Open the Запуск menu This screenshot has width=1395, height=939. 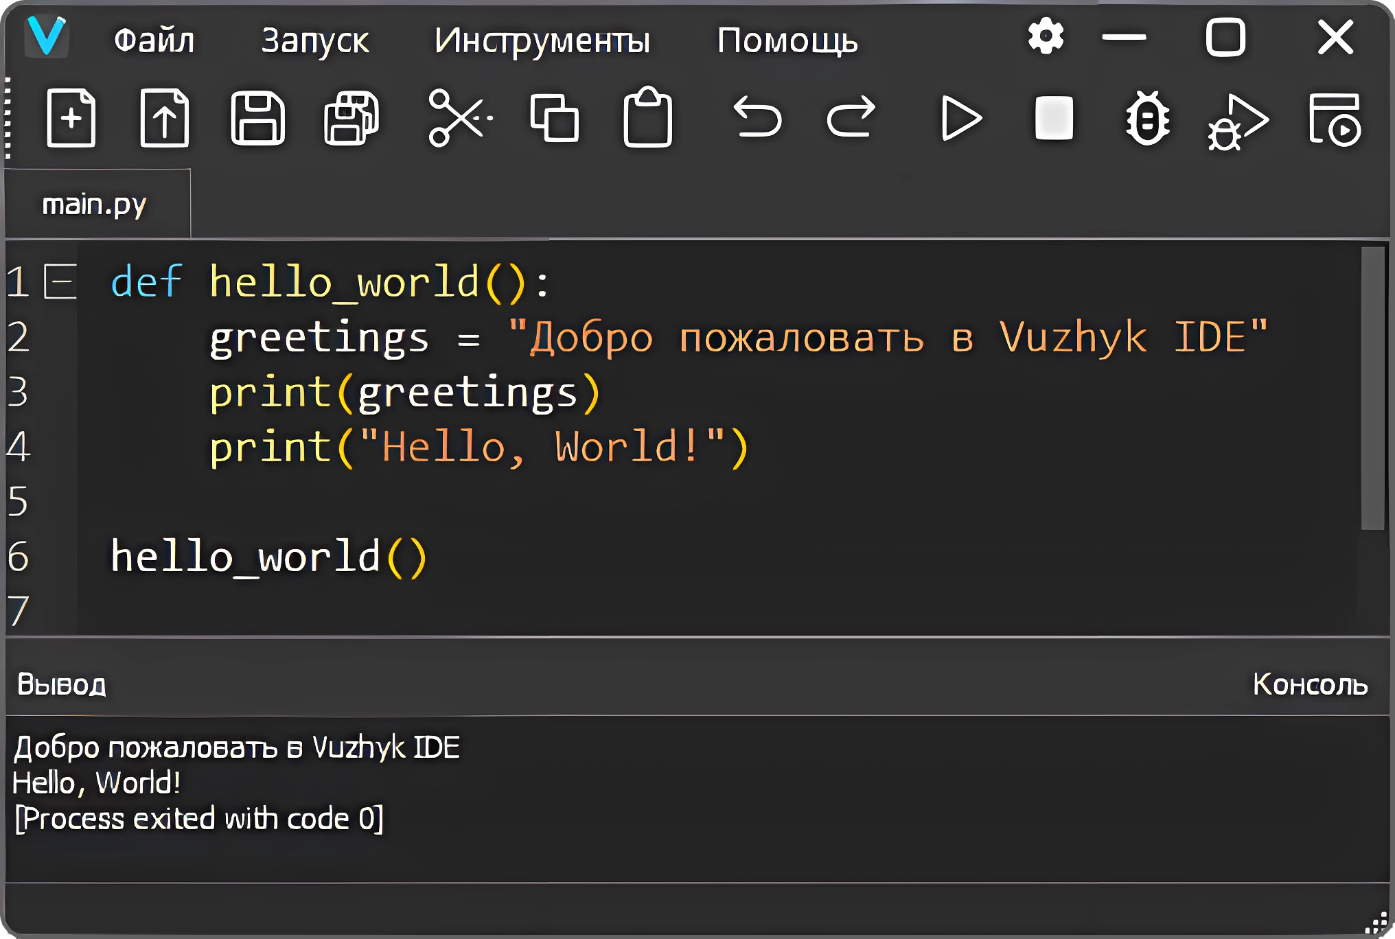[x=316, y=40]
